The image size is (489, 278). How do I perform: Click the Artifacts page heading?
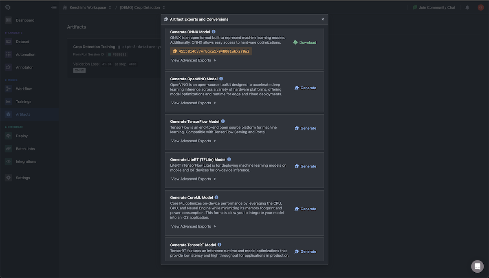(77, 27)
